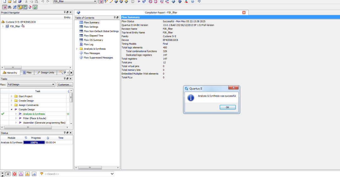Click the messages Search input field
Screen dimensions: 340x177
pos(77,174)
